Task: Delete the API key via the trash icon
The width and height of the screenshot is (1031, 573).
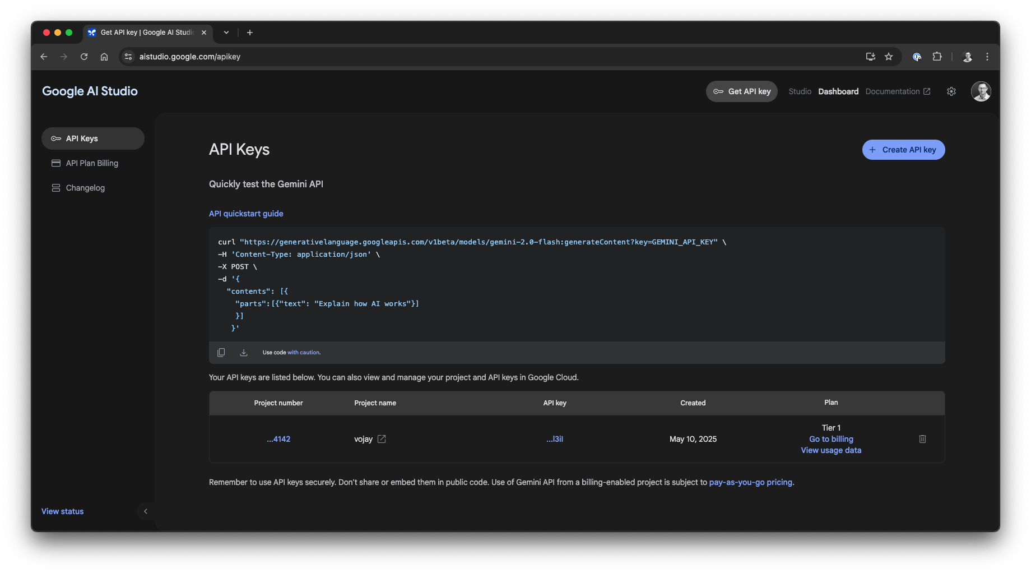Action: pyautogui.click(x=922, y=439)
